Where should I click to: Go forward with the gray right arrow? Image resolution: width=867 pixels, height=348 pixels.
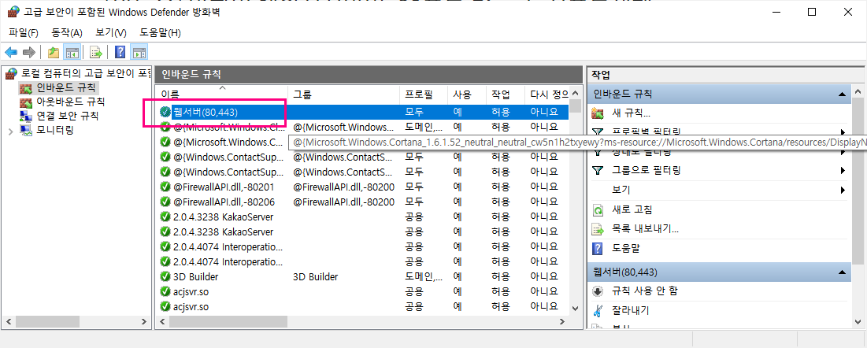28,53
